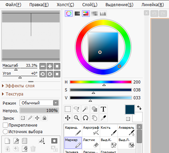Rotate the view counterclockwise

coord(43,74)
